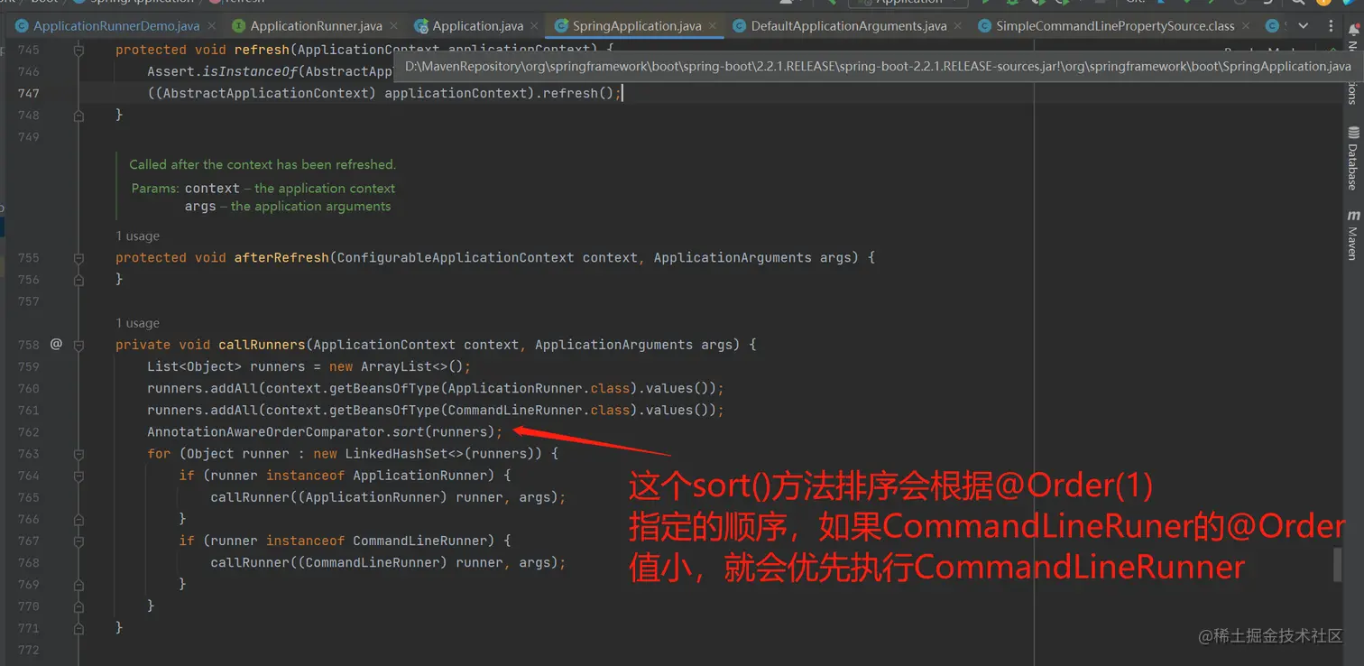The image size is (1364, 666).
Task: Close the DefaultApplicationArguments.java tab
Action: [x=957, y=26]
